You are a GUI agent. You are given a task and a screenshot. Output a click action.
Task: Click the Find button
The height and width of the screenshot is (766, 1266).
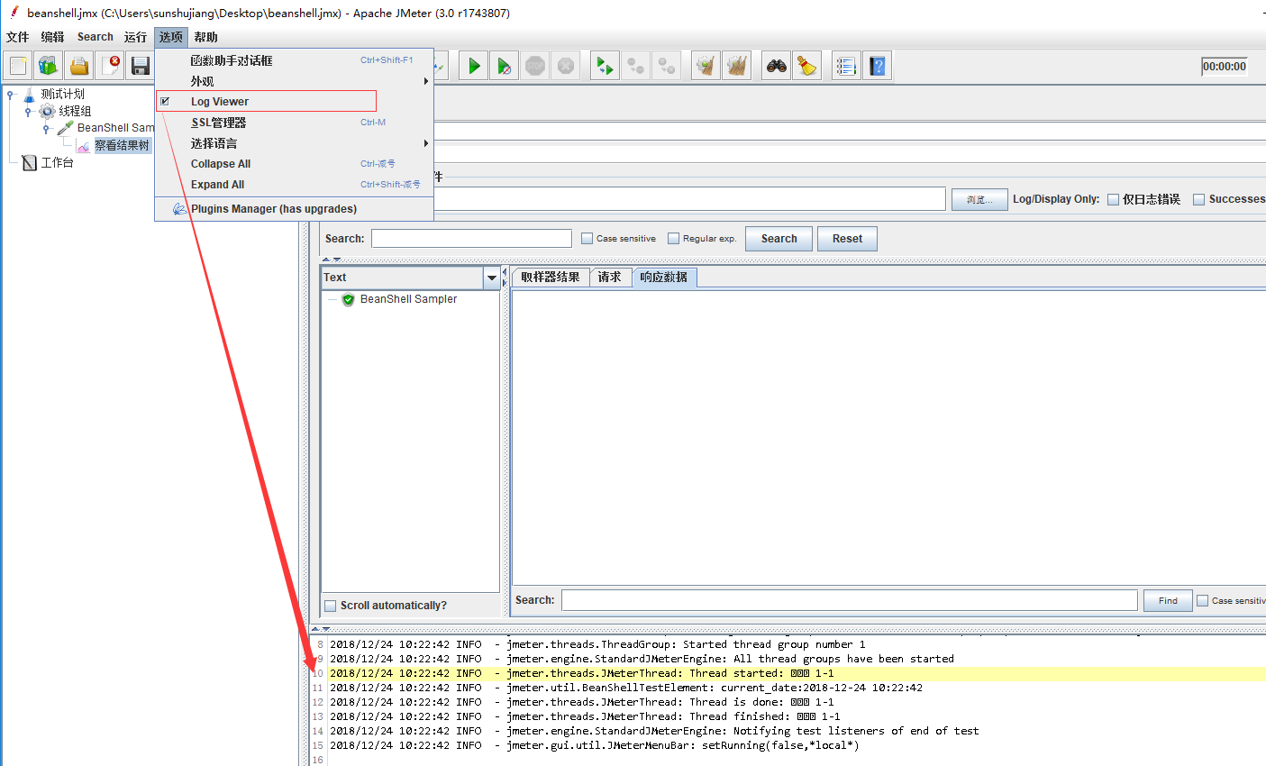pos(1168,600)
